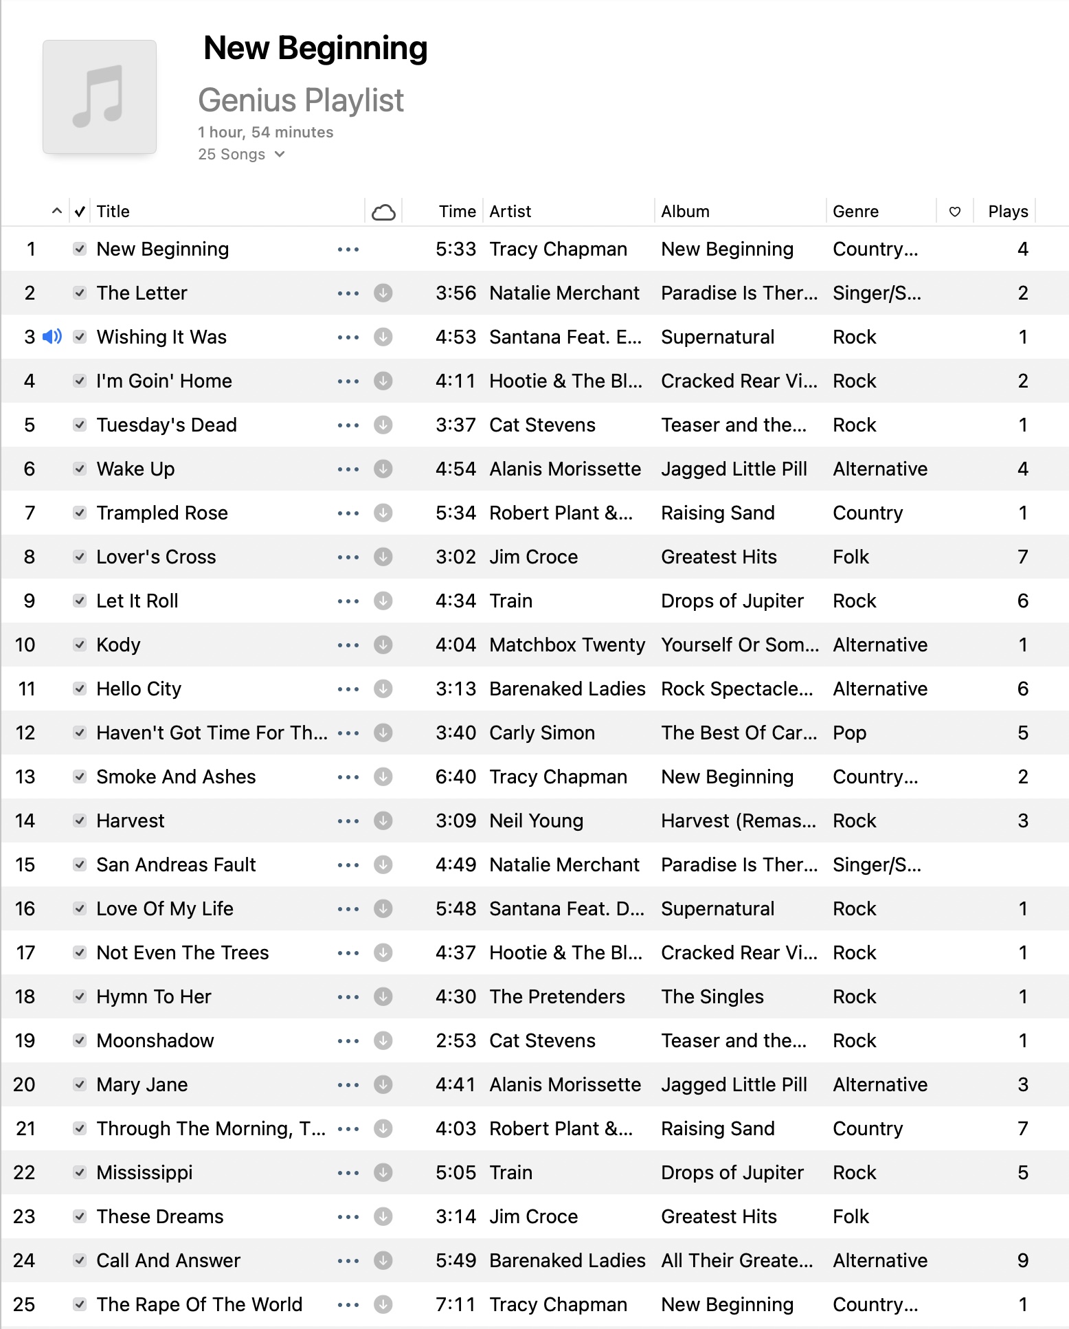
Task: Sort by the Artist column header
Action: tap(510, 212)
